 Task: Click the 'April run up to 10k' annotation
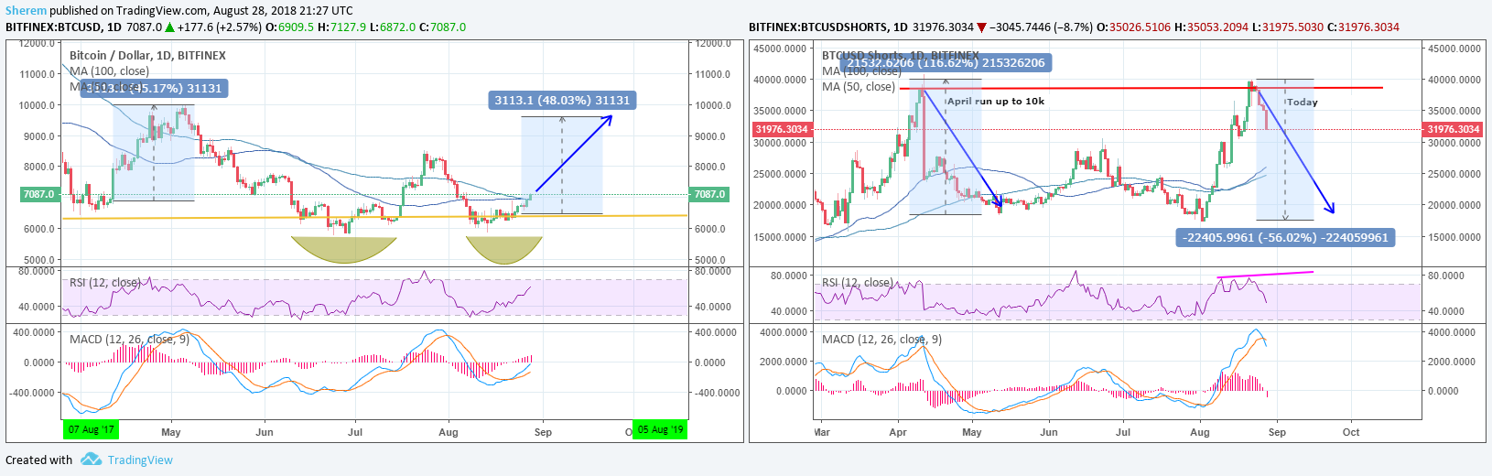point(996,101)
